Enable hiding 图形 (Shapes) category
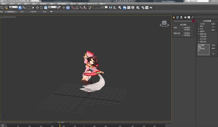This screenshot has width=218, height=127. point(199,26)
